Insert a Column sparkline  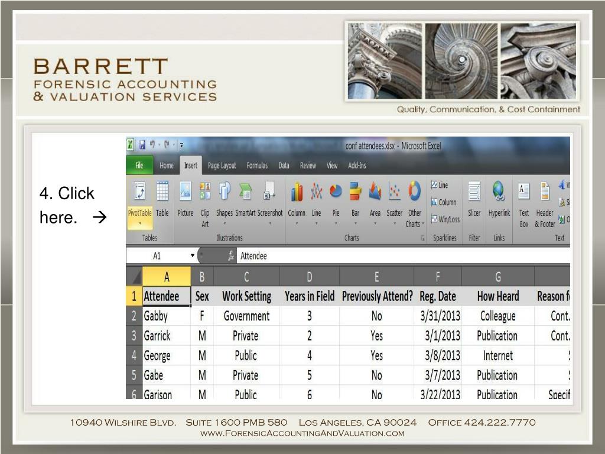click(443, 202)
